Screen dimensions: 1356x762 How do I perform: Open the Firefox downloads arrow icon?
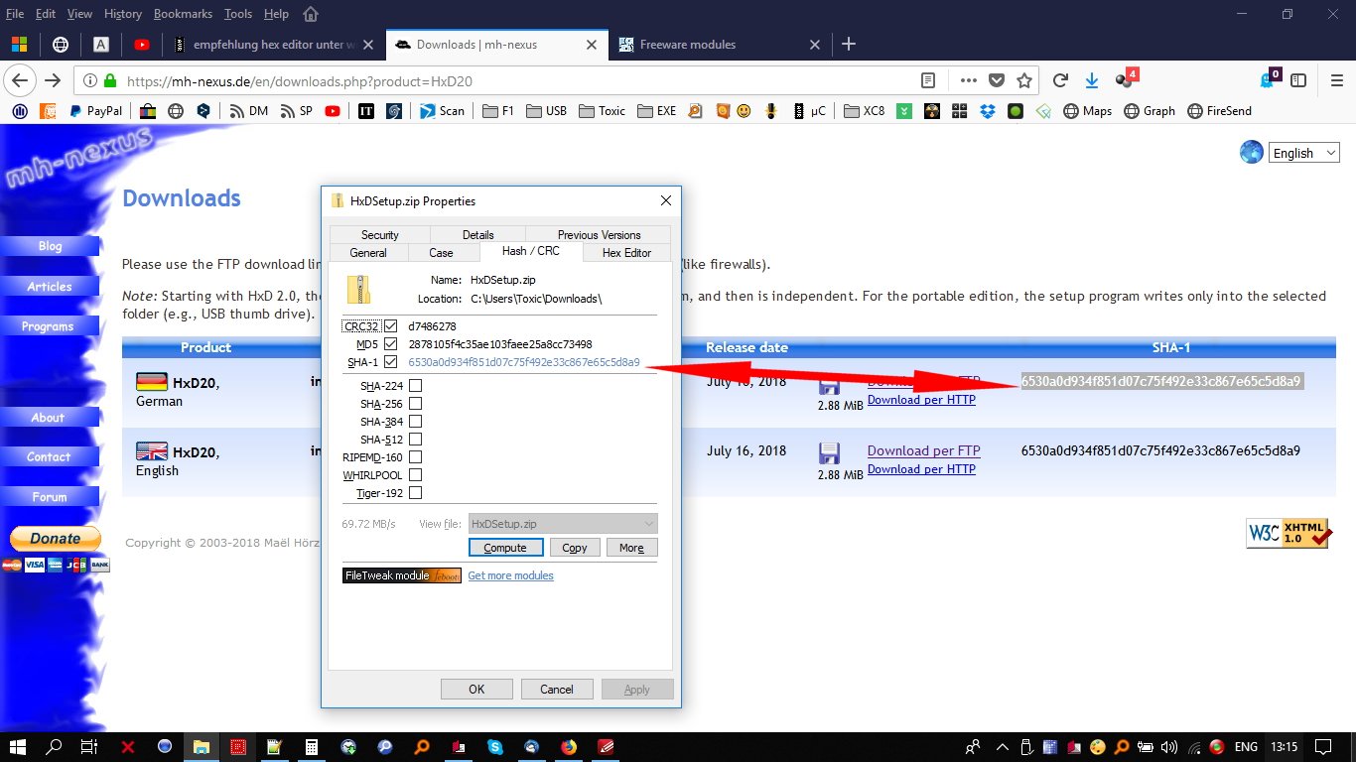pos(1092,80)
